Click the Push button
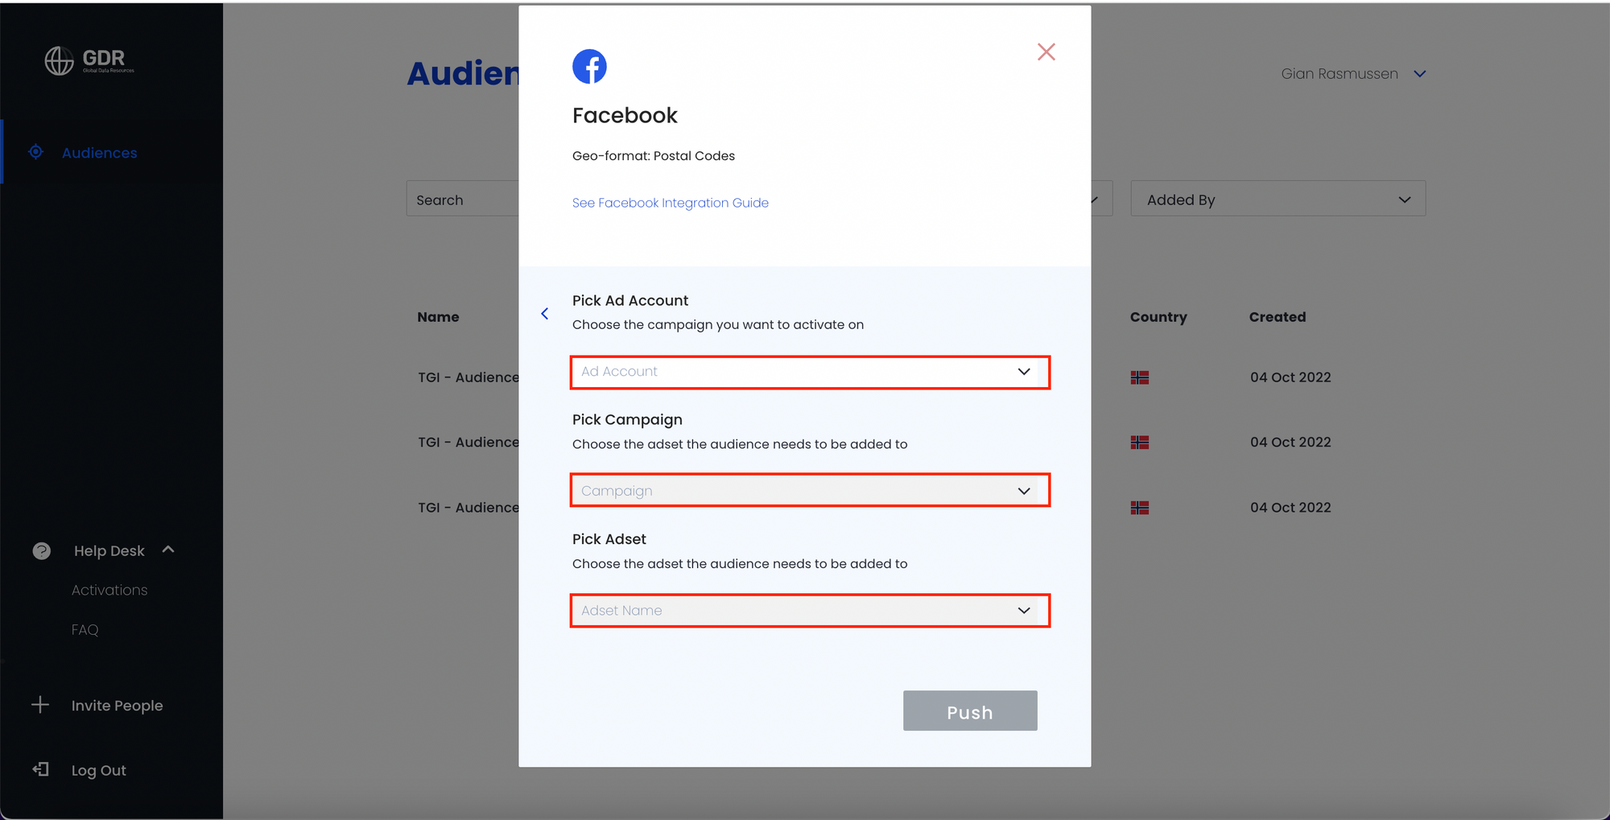Viewport: 1610px width, 820px height. coord(970,711)
